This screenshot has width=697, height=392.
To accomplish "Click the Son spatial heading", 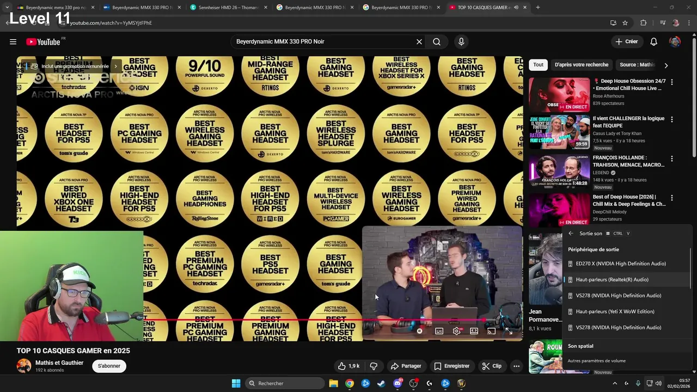I will pyautogui.click(x=580, y=346).
